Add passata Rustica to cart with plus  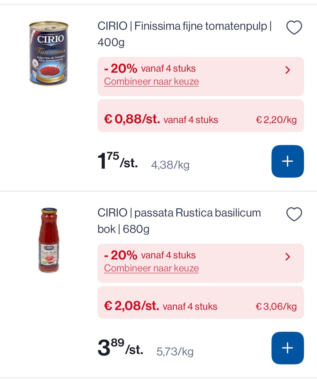287,348
